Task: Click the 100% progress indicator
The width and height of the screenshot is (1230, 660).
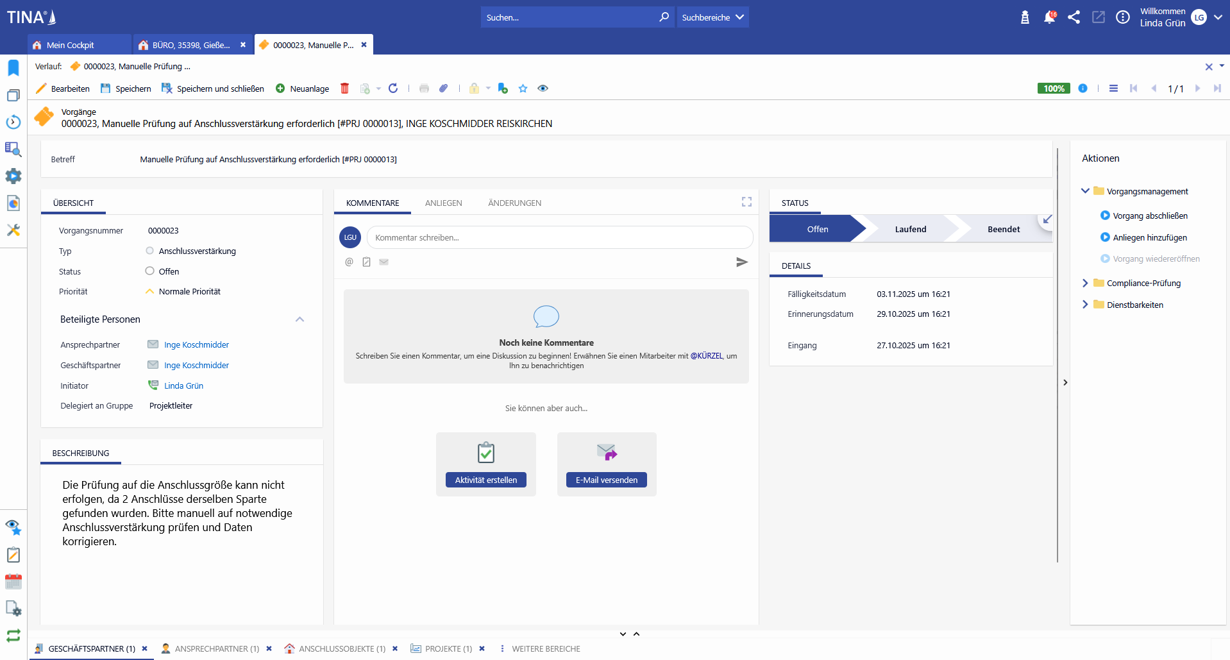Action: pyautogui.click(x=1053, y=89)
